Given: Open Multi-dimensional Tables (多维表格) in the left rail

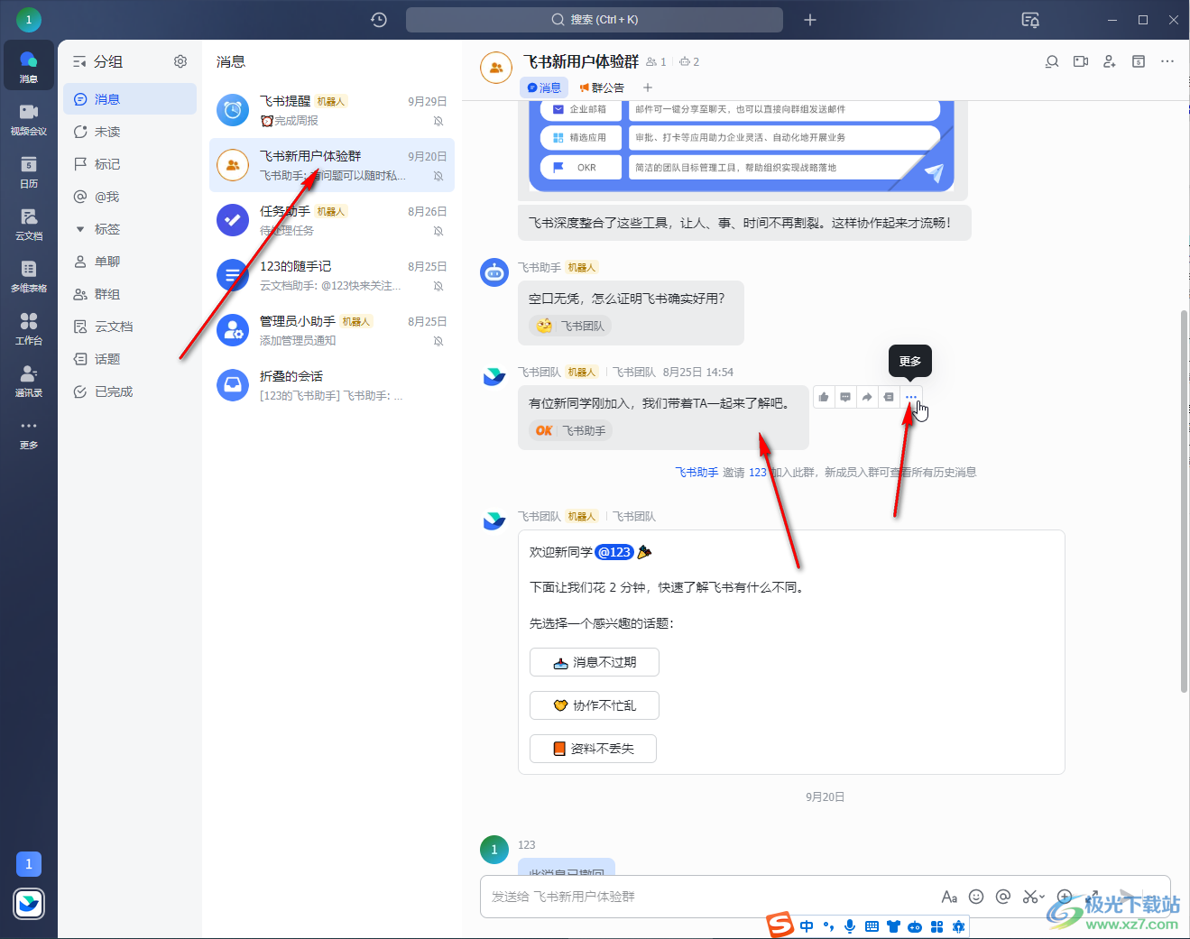Looking at the screenshot, I should [x=29, y=276].
